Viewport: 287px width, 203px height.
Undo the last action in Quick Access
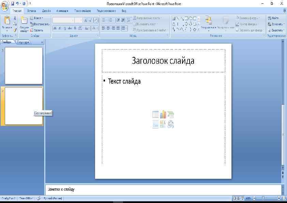[17, 3]
